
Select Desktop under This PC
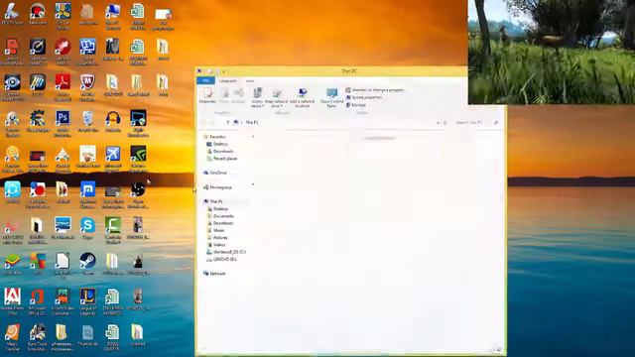pos(217,209)
